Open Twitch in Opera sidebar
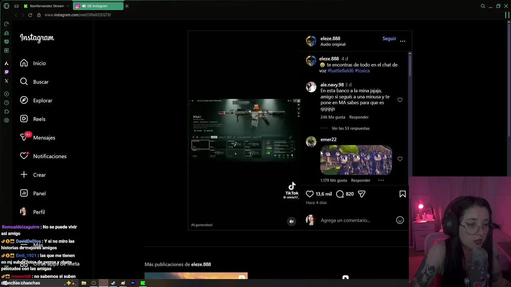The height and width of the screenshot is (287, 511). coord(6,72)
